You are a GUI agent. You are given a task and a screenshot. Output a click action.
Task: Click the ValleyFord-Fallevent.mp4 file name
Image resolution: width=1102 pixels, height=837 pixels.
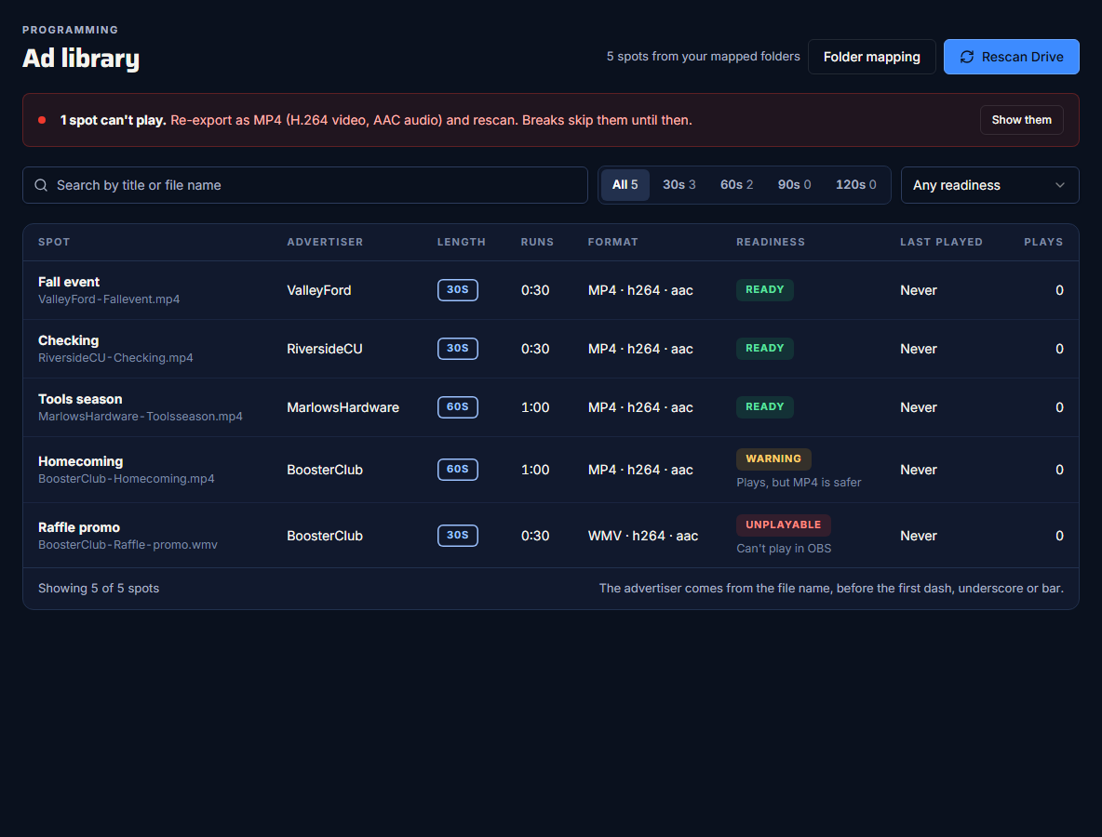coord(109,299)
